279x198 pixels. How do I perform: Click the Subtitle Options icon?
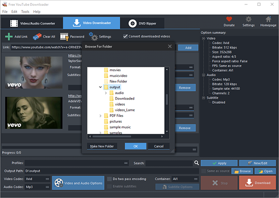tap(165, 187)
